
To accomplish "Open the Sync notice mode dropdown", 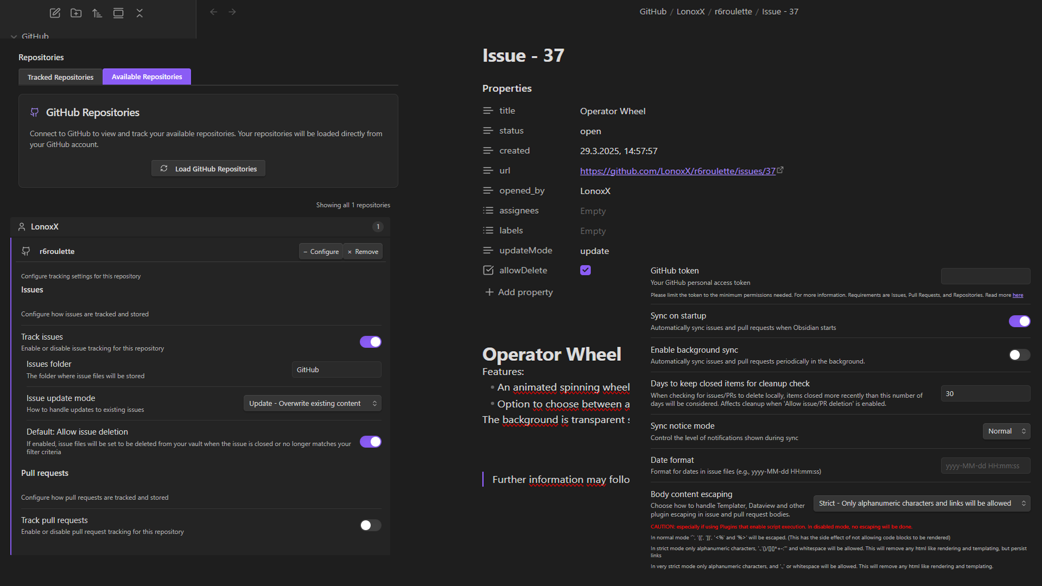I will pyautogui.click(x=1006, y=431).
